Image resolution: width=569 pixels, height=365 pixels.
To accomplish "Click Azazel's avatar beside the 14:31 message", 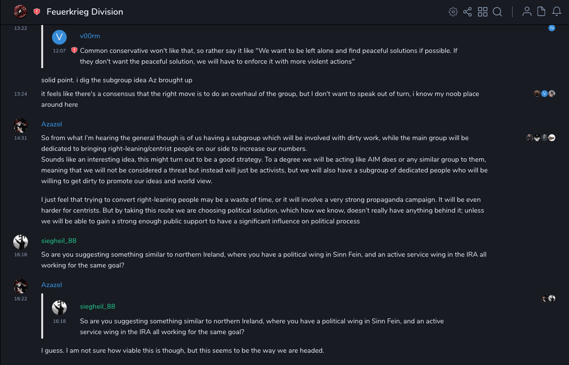I will 21,125.
